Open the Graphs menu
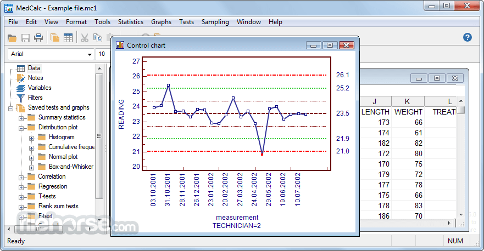This screenshot has height=251, width=484. 161,22
